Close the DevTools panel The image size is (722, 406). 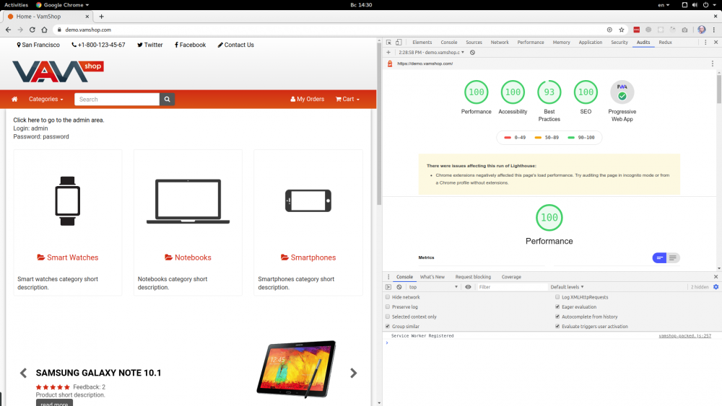716,43
